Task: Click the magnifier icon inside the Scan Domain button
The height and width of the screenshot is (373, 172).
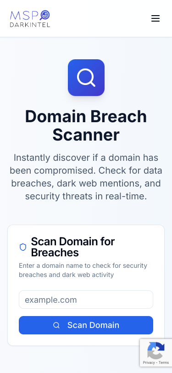Action: pos(56,325)
